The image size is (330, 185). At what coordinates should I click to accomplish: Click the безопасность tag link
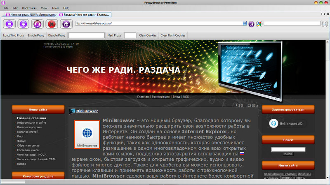(292, 178)
